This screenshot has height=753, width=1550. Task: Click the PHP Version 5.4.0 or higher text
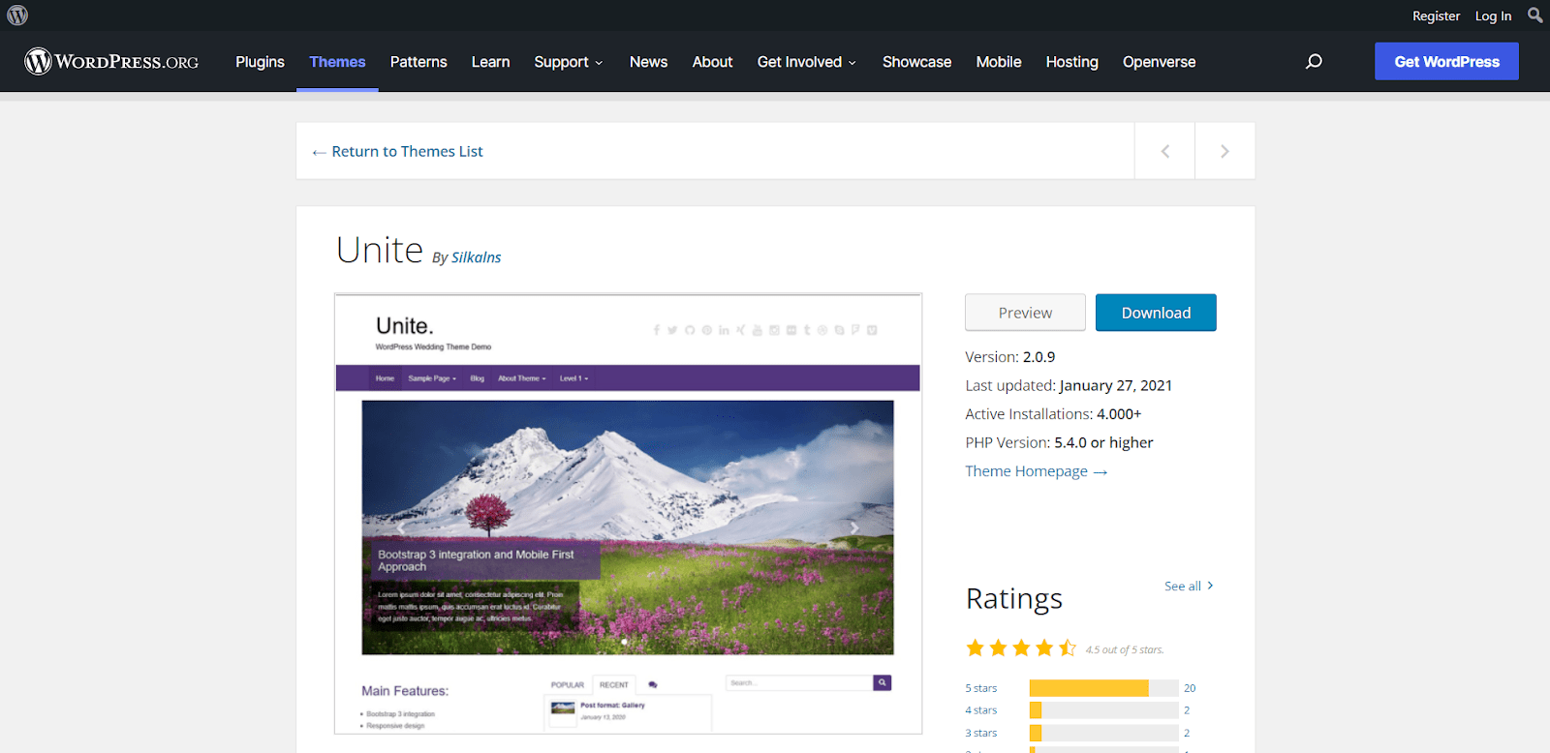tap(1059, 442)
